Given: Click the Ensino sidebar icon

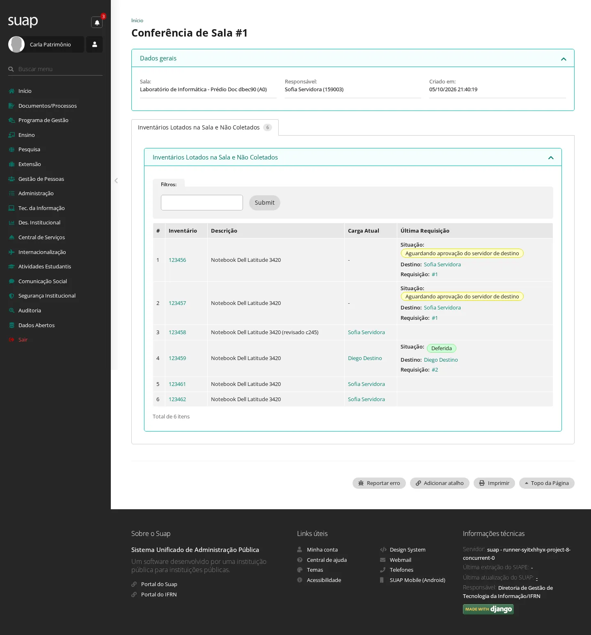Looking at the screenshot, I should coord(11,135).
